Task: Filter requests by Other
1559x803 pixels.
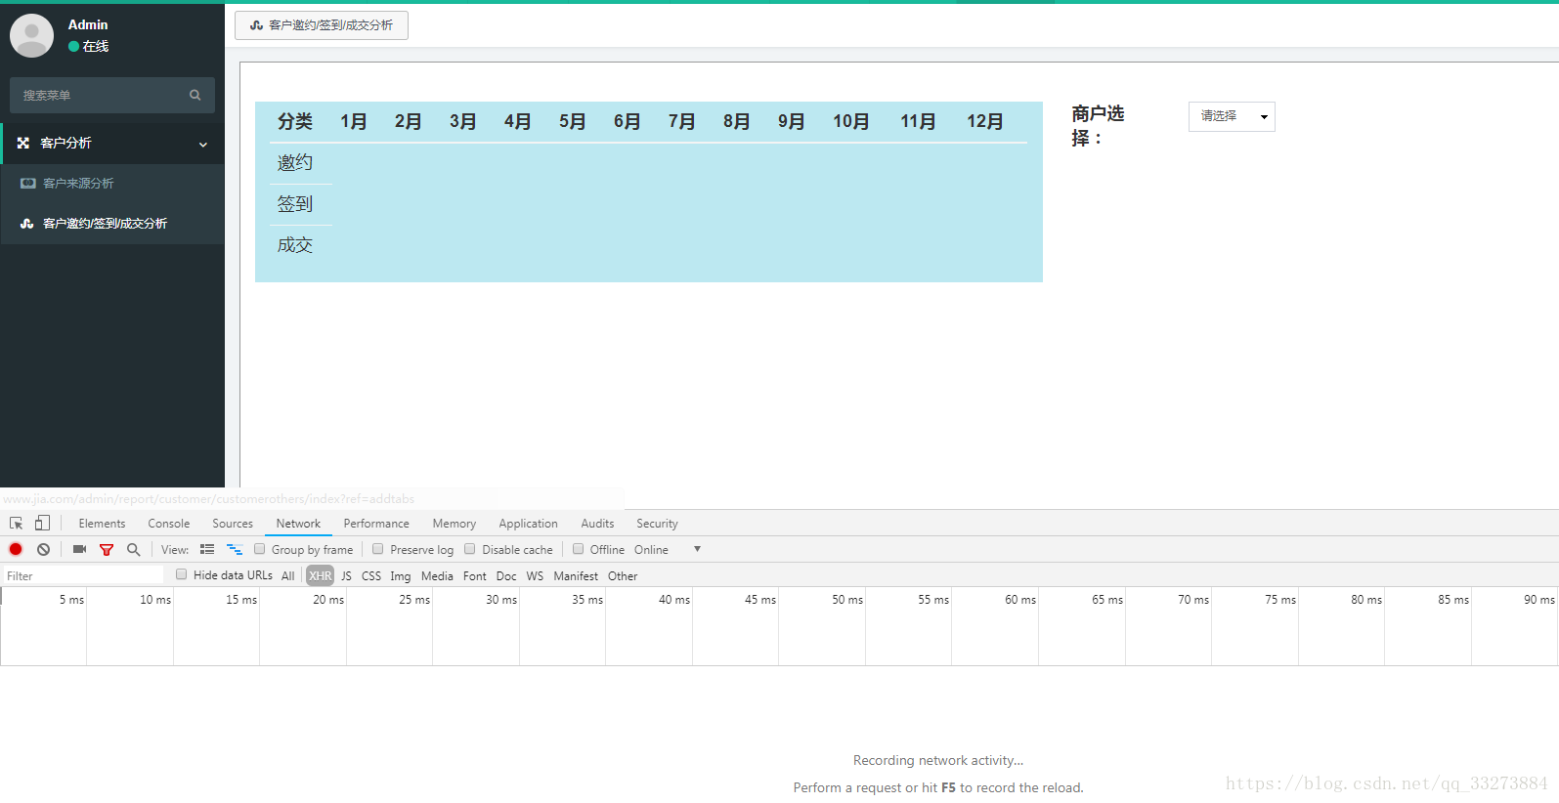Action: tap(623, 576)
